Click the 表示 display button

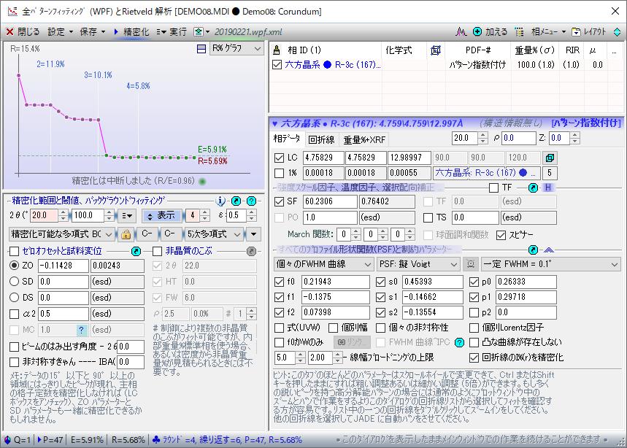[x=162, y=216]
